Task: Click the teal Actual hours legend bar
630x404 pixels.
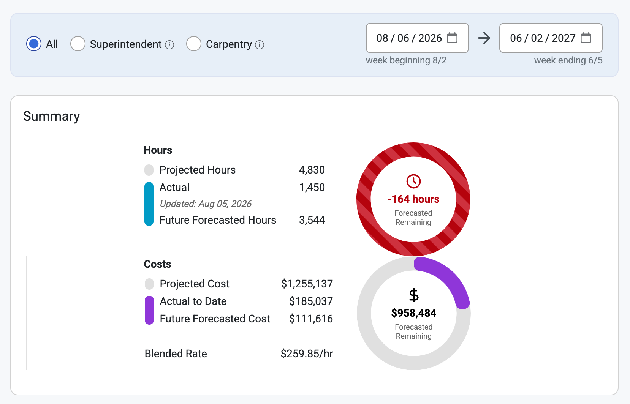Action: pos(149,204)
